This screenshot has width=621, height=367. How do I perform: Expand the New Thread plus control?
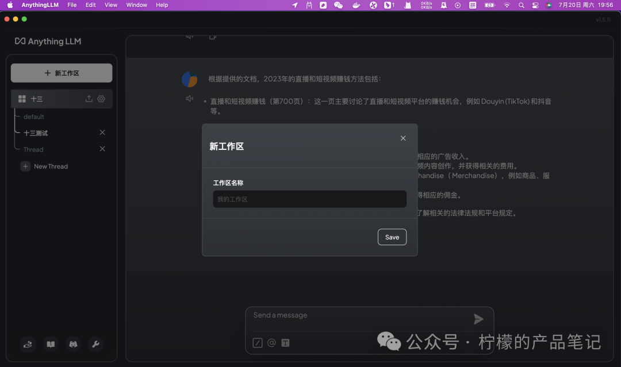tap(25, 166)
